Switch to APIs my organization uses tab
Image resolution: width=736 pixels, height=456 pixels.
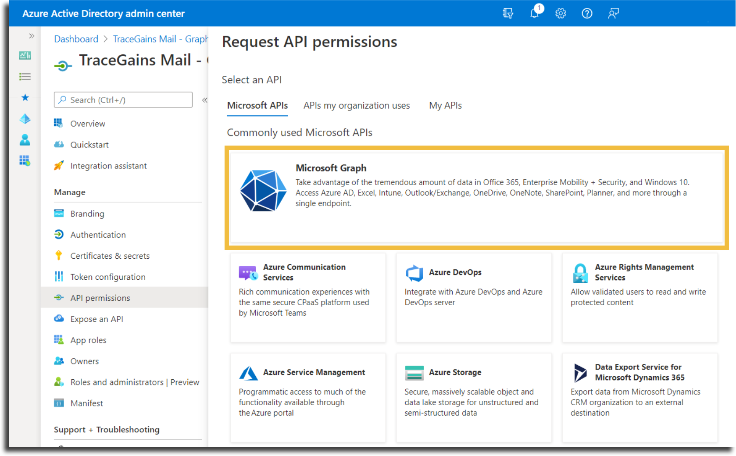(x=357, y=106)
